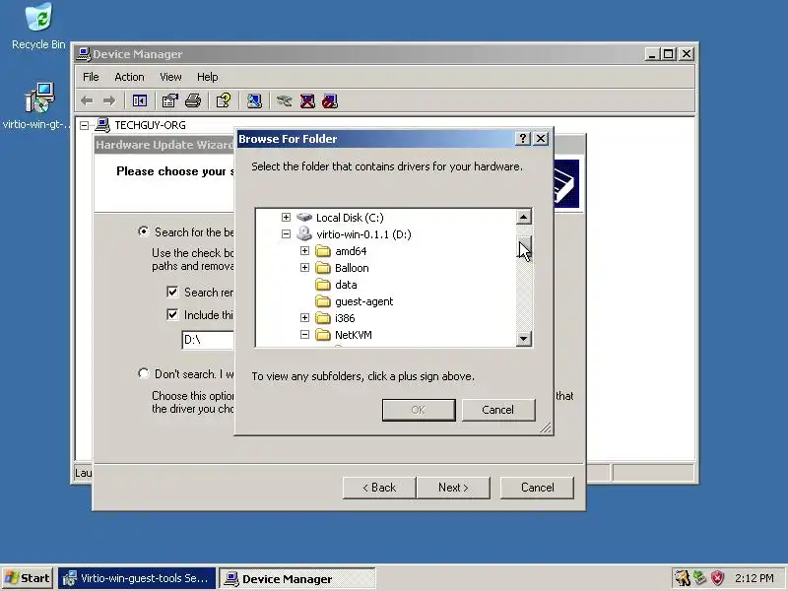Select the TECHGUY-ORG computer icon in tree
Viewport: 788px width, 591px height.
coord(102,125)
